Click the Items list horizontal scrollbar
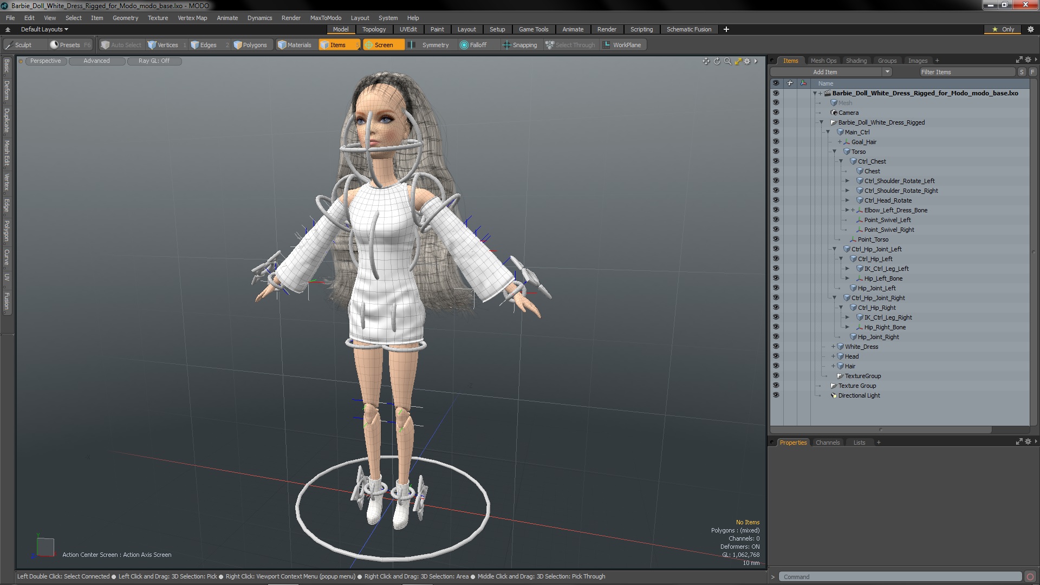 click(x=881, y=430)
